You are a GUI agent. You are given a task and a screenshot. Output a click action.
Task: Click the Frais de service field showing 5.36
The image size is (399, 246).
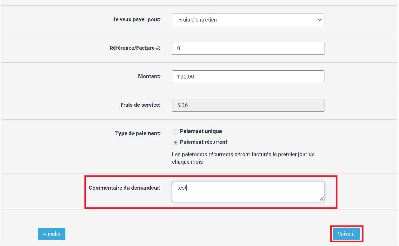pos(248,105)
